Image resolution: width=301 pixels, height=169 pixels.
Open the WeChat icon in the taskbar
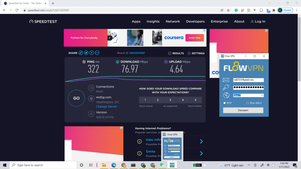coord(162,165)
